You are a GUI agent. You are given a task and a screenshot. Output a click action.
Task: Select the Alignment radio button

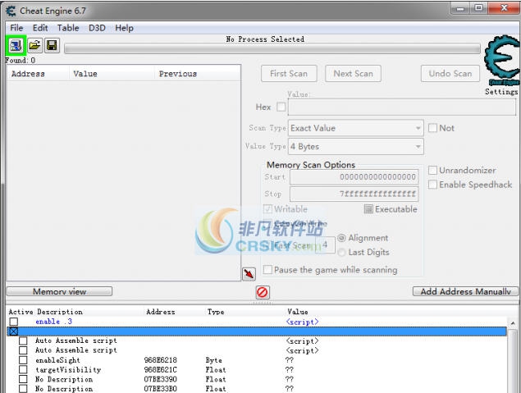coord(342,239)
